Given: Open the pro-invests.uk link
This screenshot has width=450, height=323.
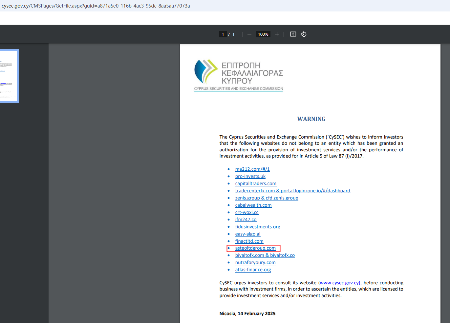Looking at the screenshot, I should tap(250, 176).
